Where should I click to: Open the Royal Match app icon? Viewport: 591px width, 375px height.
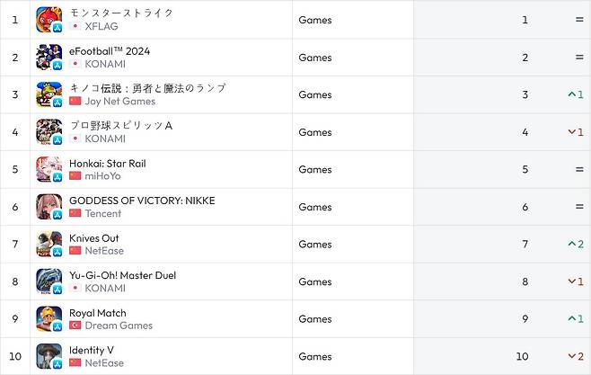[49, 319]
